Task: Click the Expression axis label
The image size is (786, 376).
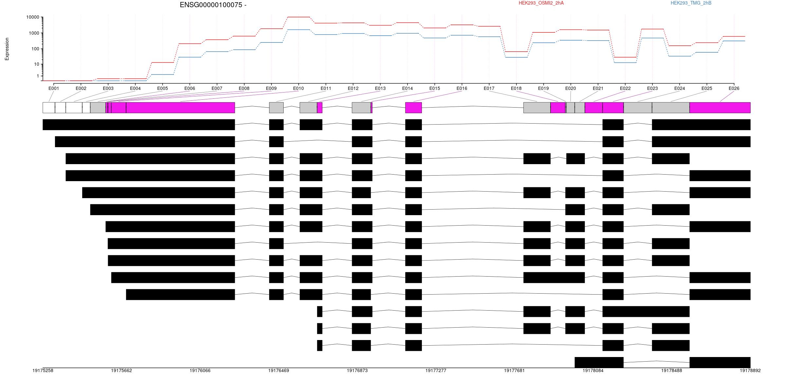Action: 7,49
